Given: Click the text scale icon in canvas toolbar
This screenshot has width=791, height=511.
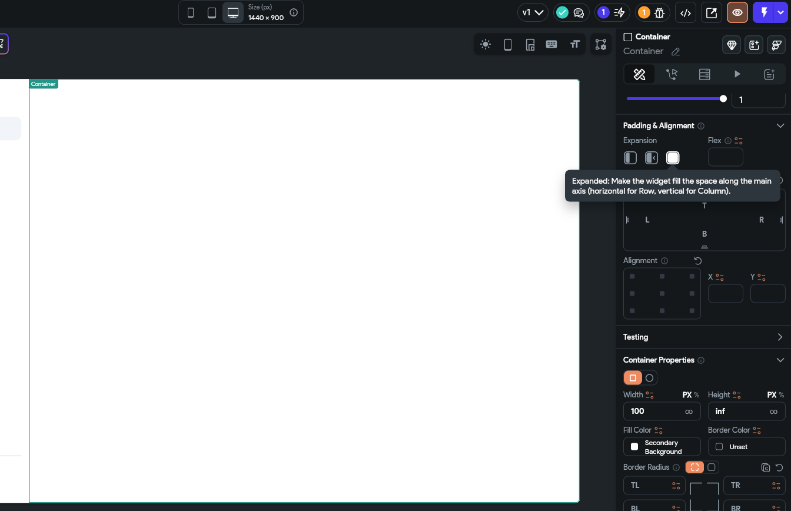Looking at the screenshot, I should pyautogui.click(x=574, y=44).
